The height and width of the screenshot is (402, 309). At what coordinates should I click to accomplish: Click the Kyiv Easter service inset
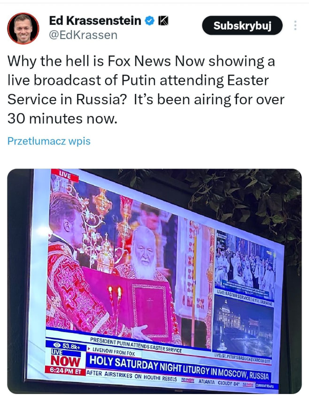(x=245, y=267)
